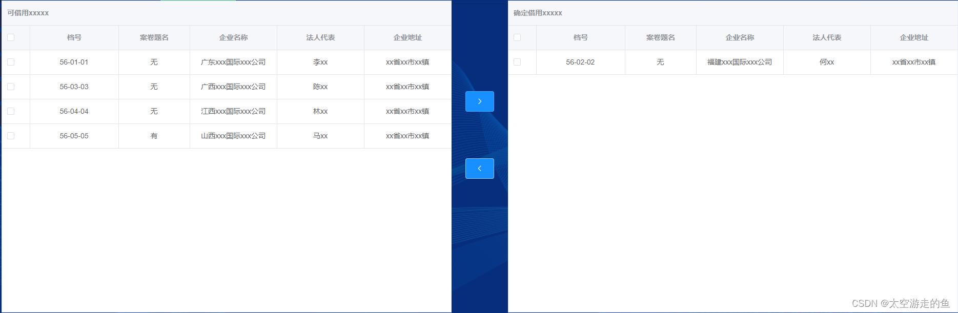This screenshot has width=958, height=313.
Task: Select the 56-04-04 file number cell
Action: [74, 111]
